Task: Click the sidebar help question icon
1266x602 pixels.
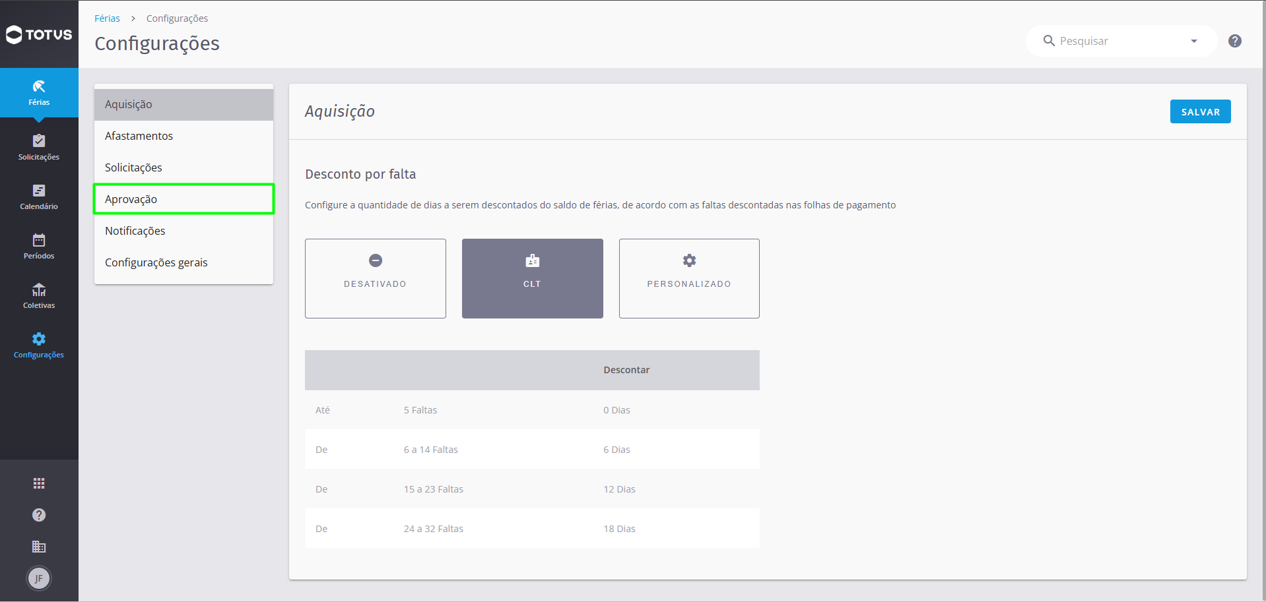Action: [x=39, y=515]
